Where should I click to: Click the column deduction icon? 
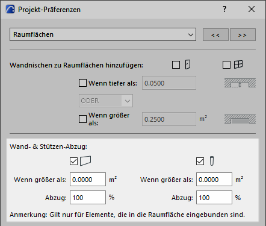tap(212, 161)
